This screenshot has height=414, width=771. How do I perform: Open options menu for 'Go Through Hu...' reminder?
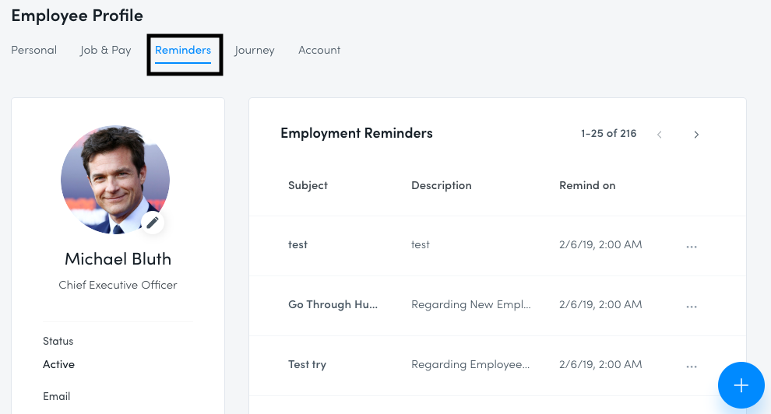click(692, 306)
